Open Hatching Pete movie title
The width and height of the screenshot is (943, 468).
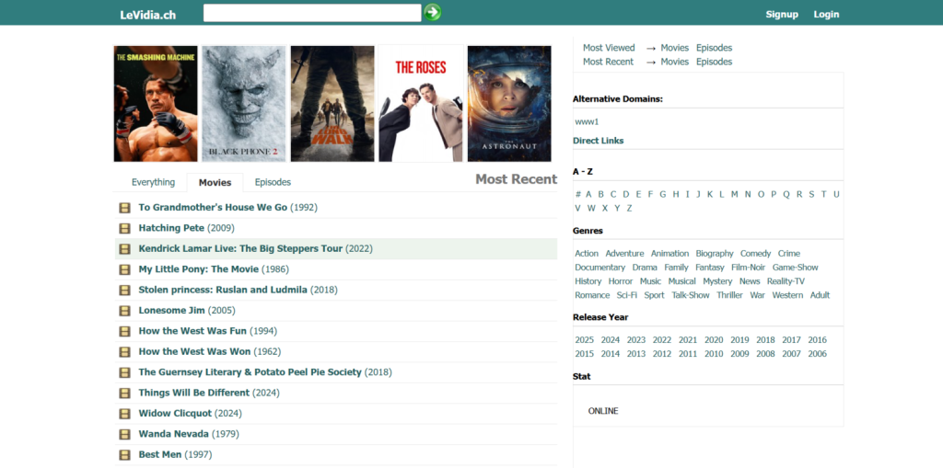point(171,228)
